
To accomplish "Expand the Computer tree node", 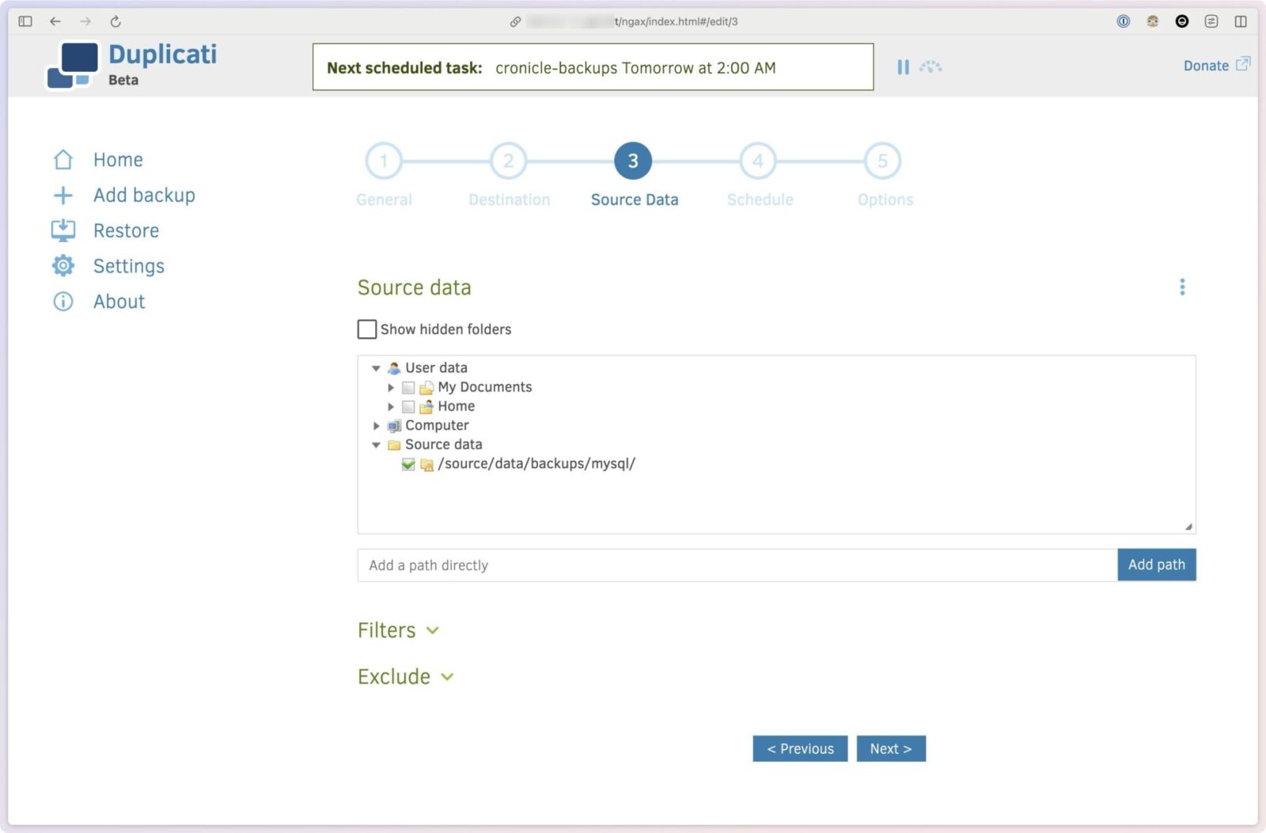I will click(x=377, y=426).
